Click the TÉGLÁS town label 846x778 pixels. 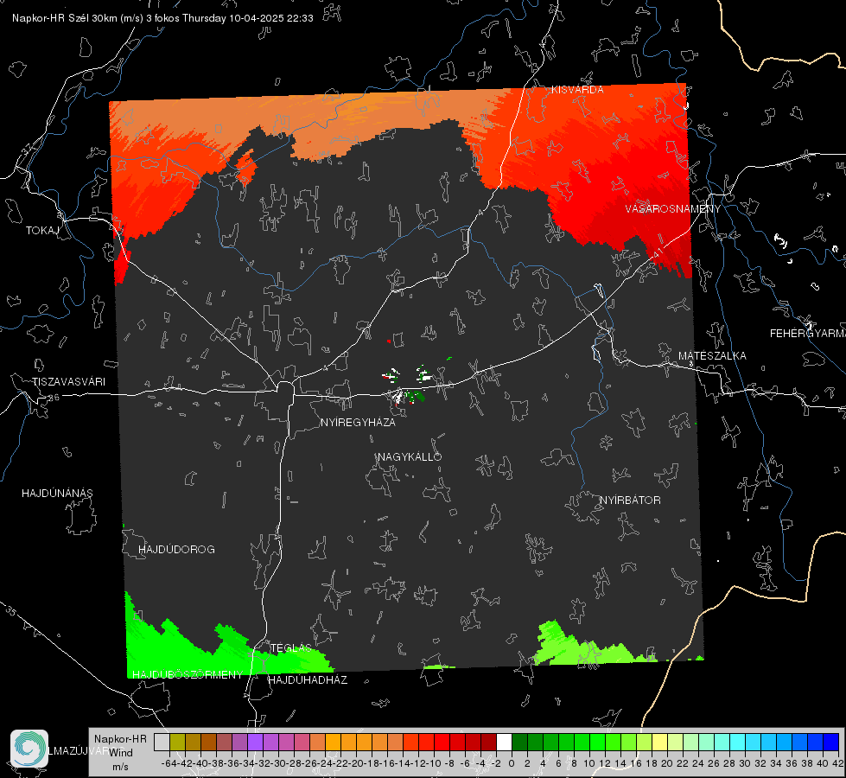pos(291,648)
